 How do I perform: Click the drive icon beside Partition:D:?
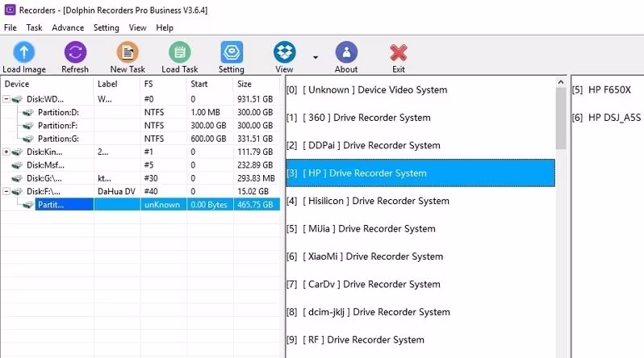[28, 113]
